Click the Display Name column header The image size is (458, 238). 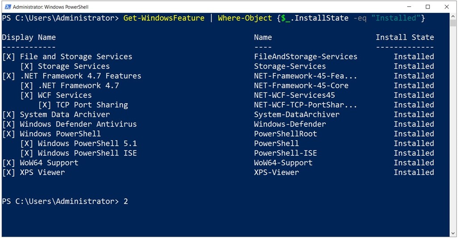click(29, 38)
